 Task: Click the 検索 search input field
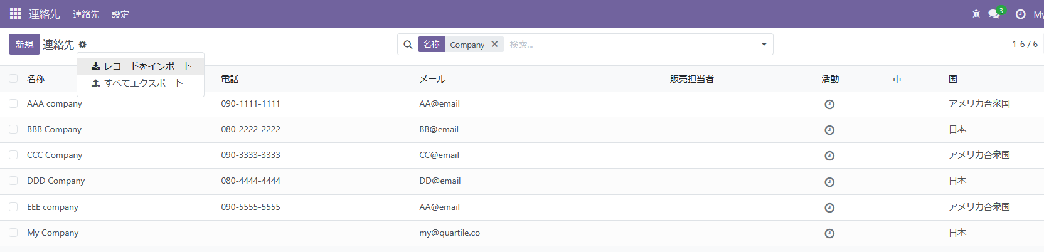click(627, 45)
